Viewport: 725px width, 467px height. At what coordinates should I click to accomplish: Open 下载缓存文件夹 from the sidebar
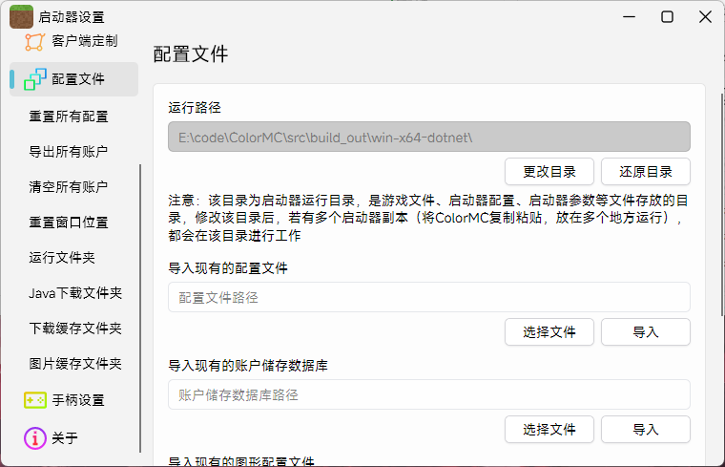coord(75,329)
